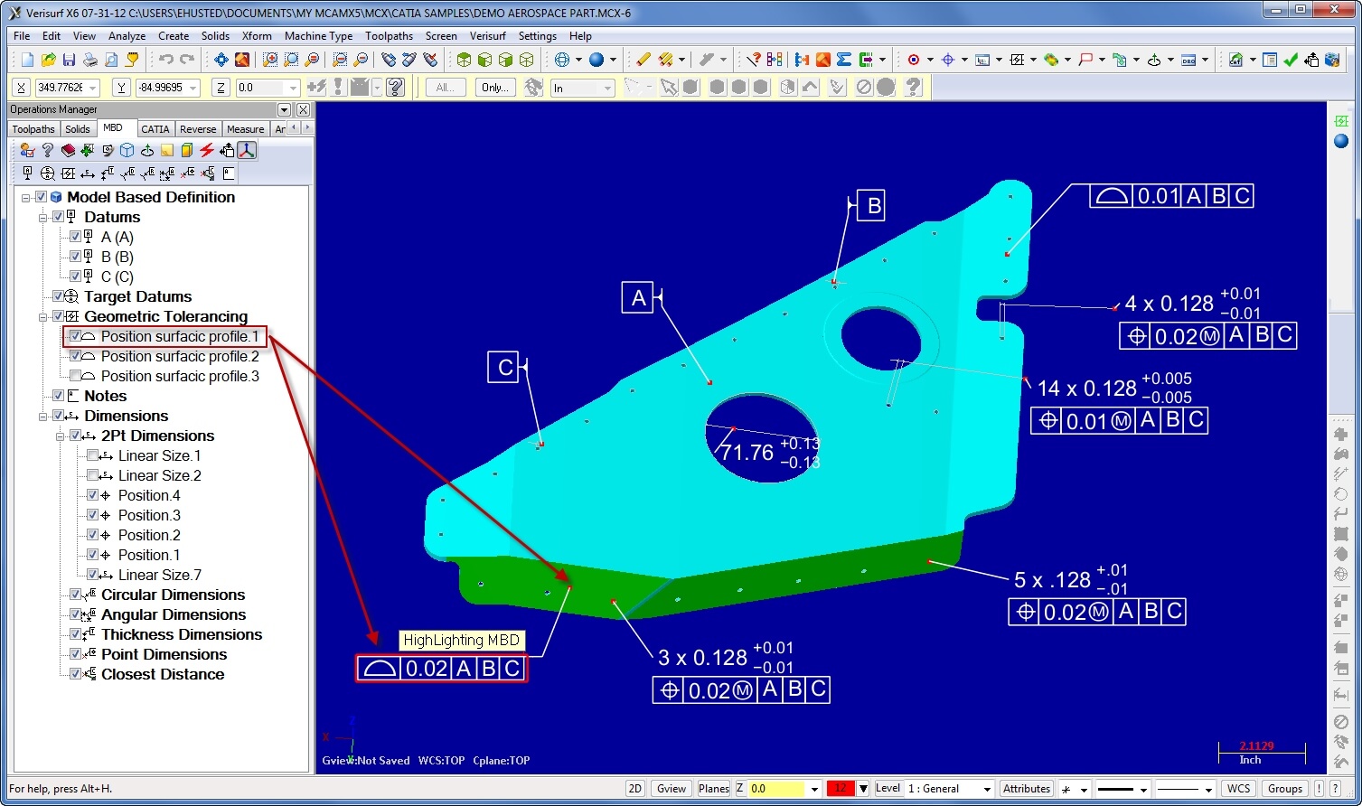1362x806 pixels.
Task: Click the Attributes button
Action: (1027, 789)
